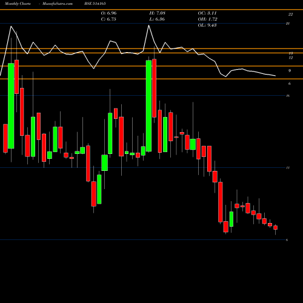Click the low value "L: 6.36"
The height and width of the screenshot is (303, 303).
(157, 19)
